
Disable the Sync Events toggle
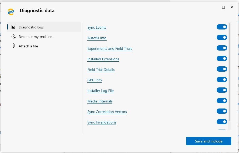click(222, 27)
